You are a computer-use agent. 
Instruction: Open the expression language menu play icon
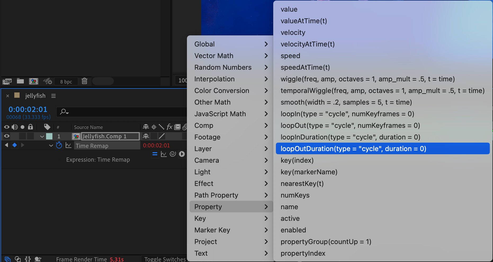point(182,154)
